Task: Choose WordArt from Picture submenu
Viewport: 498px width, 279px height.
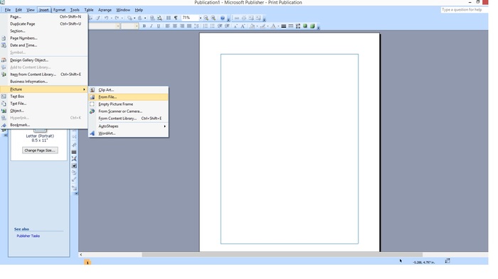Action: point(128,133)
